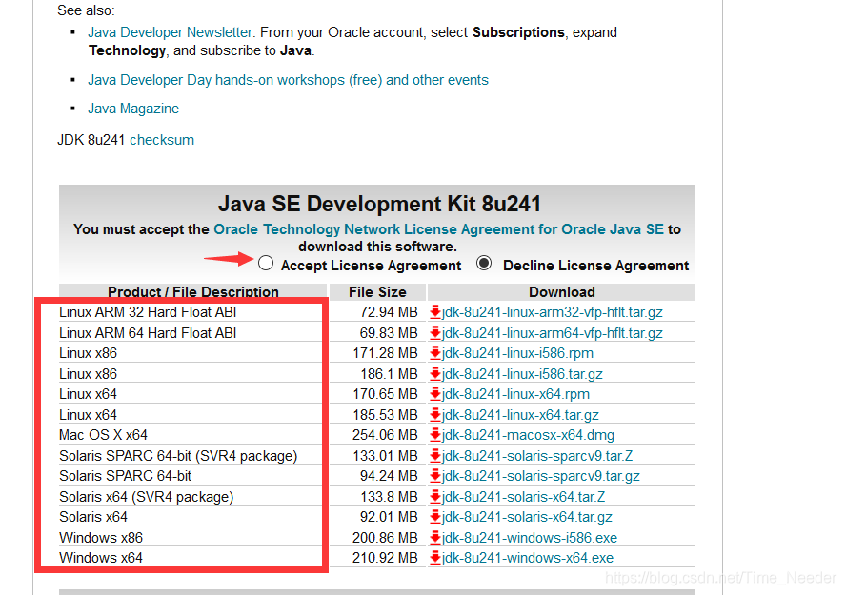Click the Java SE Development Kit 8u241 heading
Screen dimensions: 846x595
(x=379, y=204)
